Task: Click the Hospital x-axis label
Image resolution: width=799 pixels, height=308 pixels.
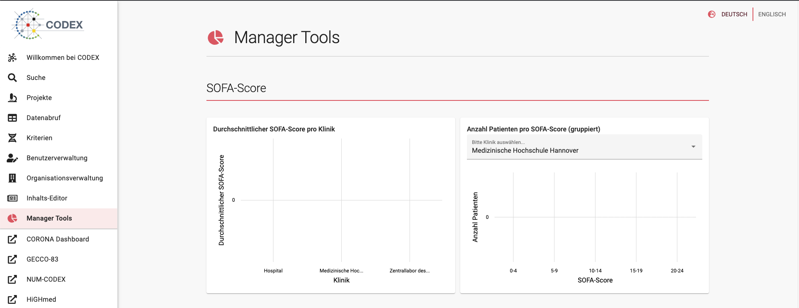Action: coord(273,271)
